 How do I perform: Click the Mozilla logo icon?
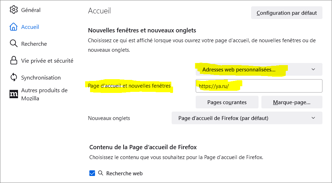14,94
